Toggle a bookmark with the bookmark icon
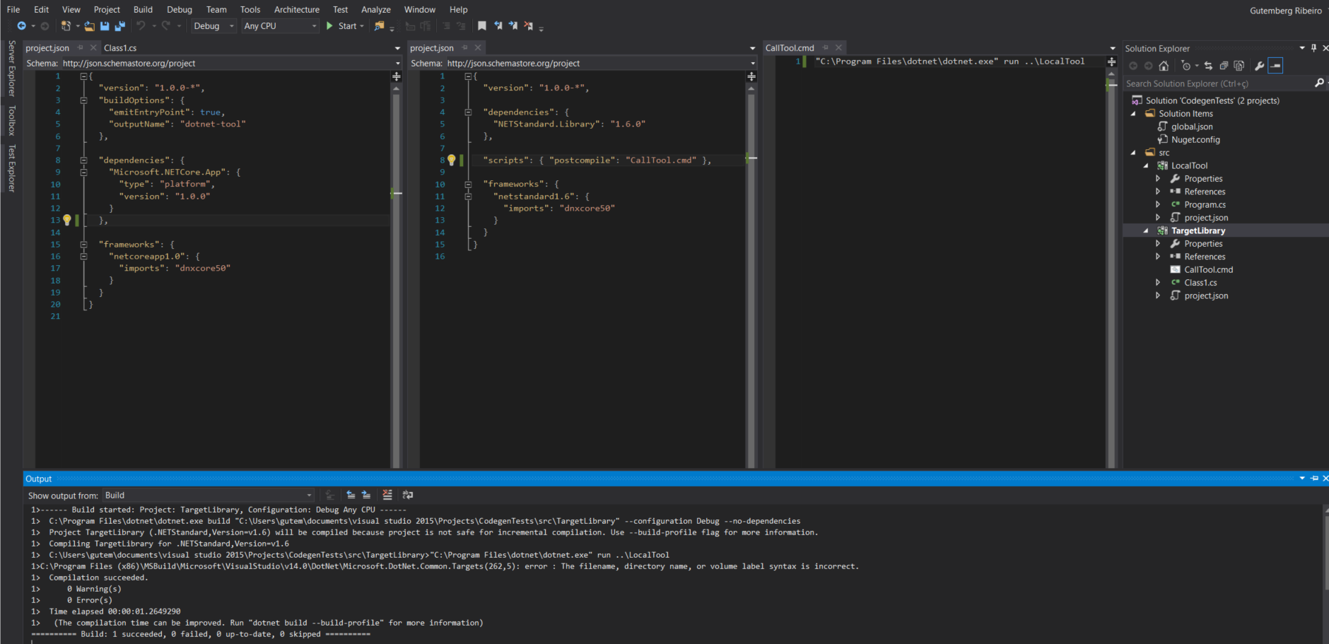 [482, 26]
